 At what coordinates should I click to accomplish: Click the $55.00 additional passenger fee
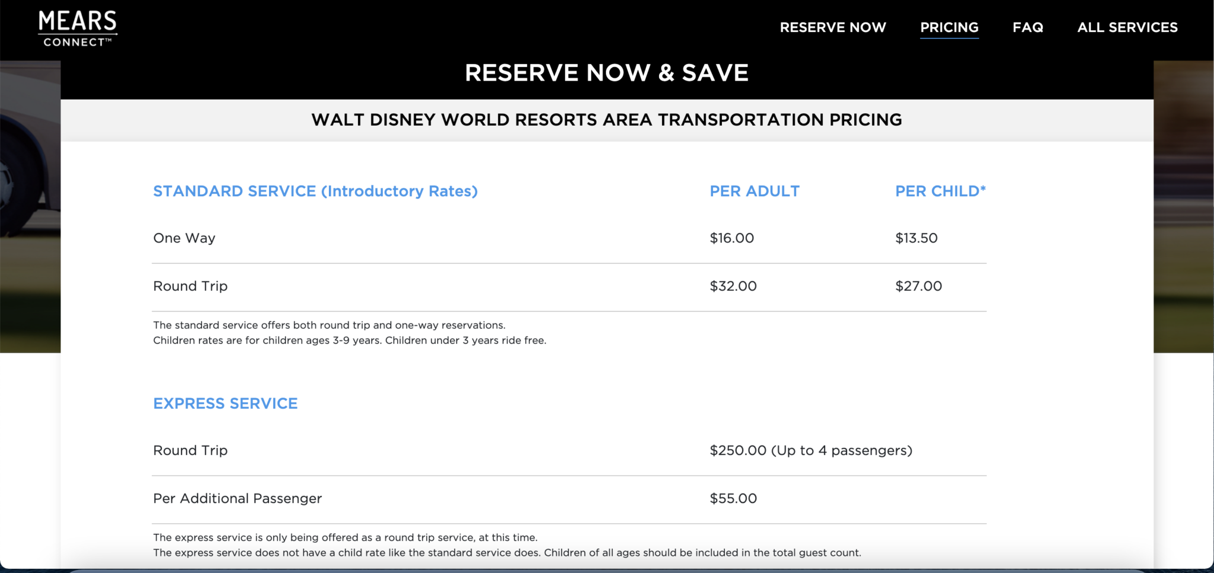(734, 498)
